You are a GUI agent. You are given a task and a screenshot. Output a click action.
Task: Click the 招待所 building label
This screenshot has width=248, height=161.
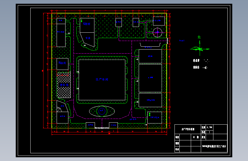coord(87,24)
